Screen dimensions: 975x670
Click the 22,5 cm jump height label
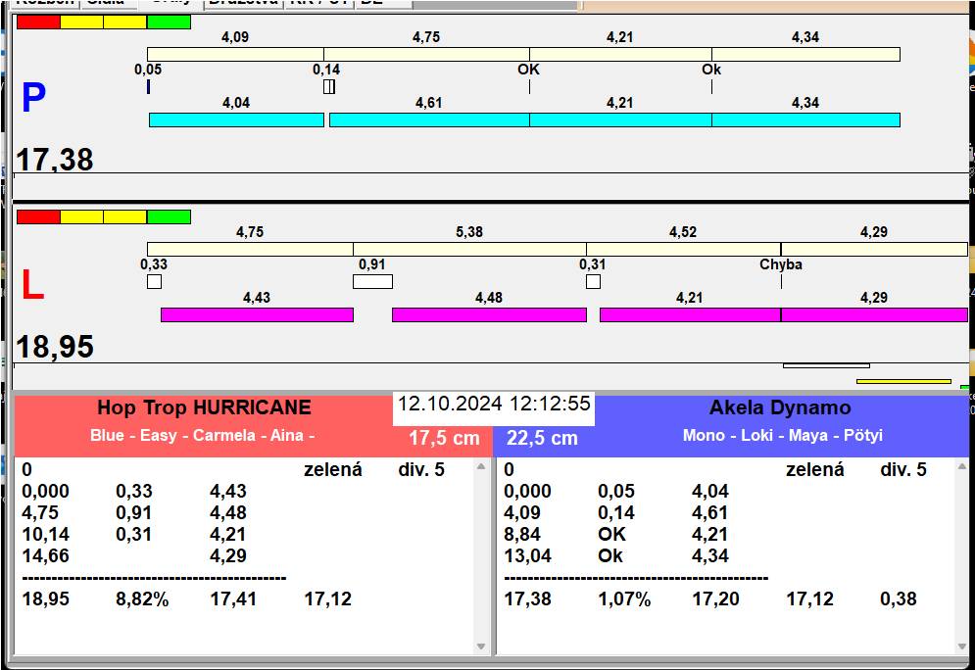pyautogui.click(x=542, y=438)
